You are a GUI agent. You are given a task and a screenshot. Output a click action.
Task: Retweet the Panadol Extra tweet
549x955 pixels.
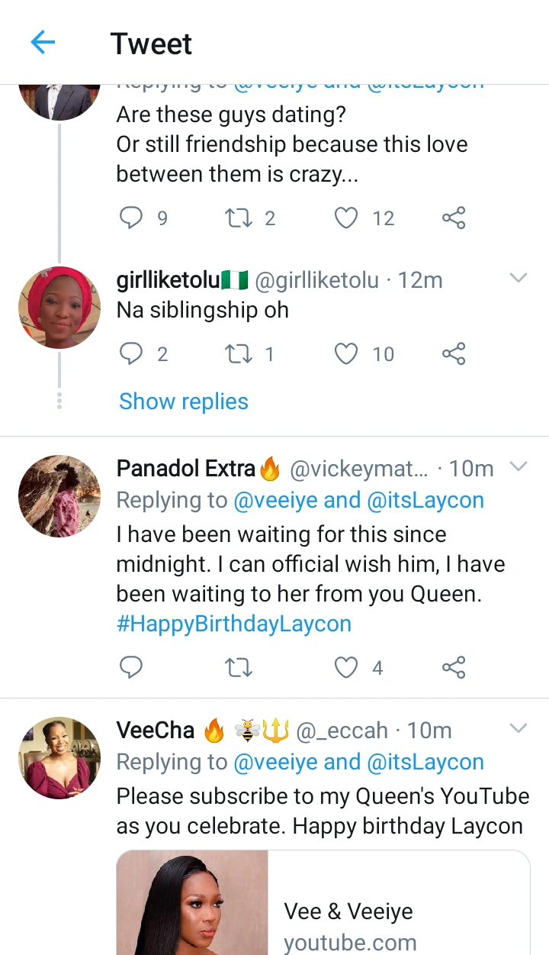tap(239, 668)
